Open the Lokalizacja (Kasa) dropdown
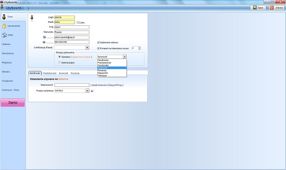286x170 pixels. click(87, 47)
